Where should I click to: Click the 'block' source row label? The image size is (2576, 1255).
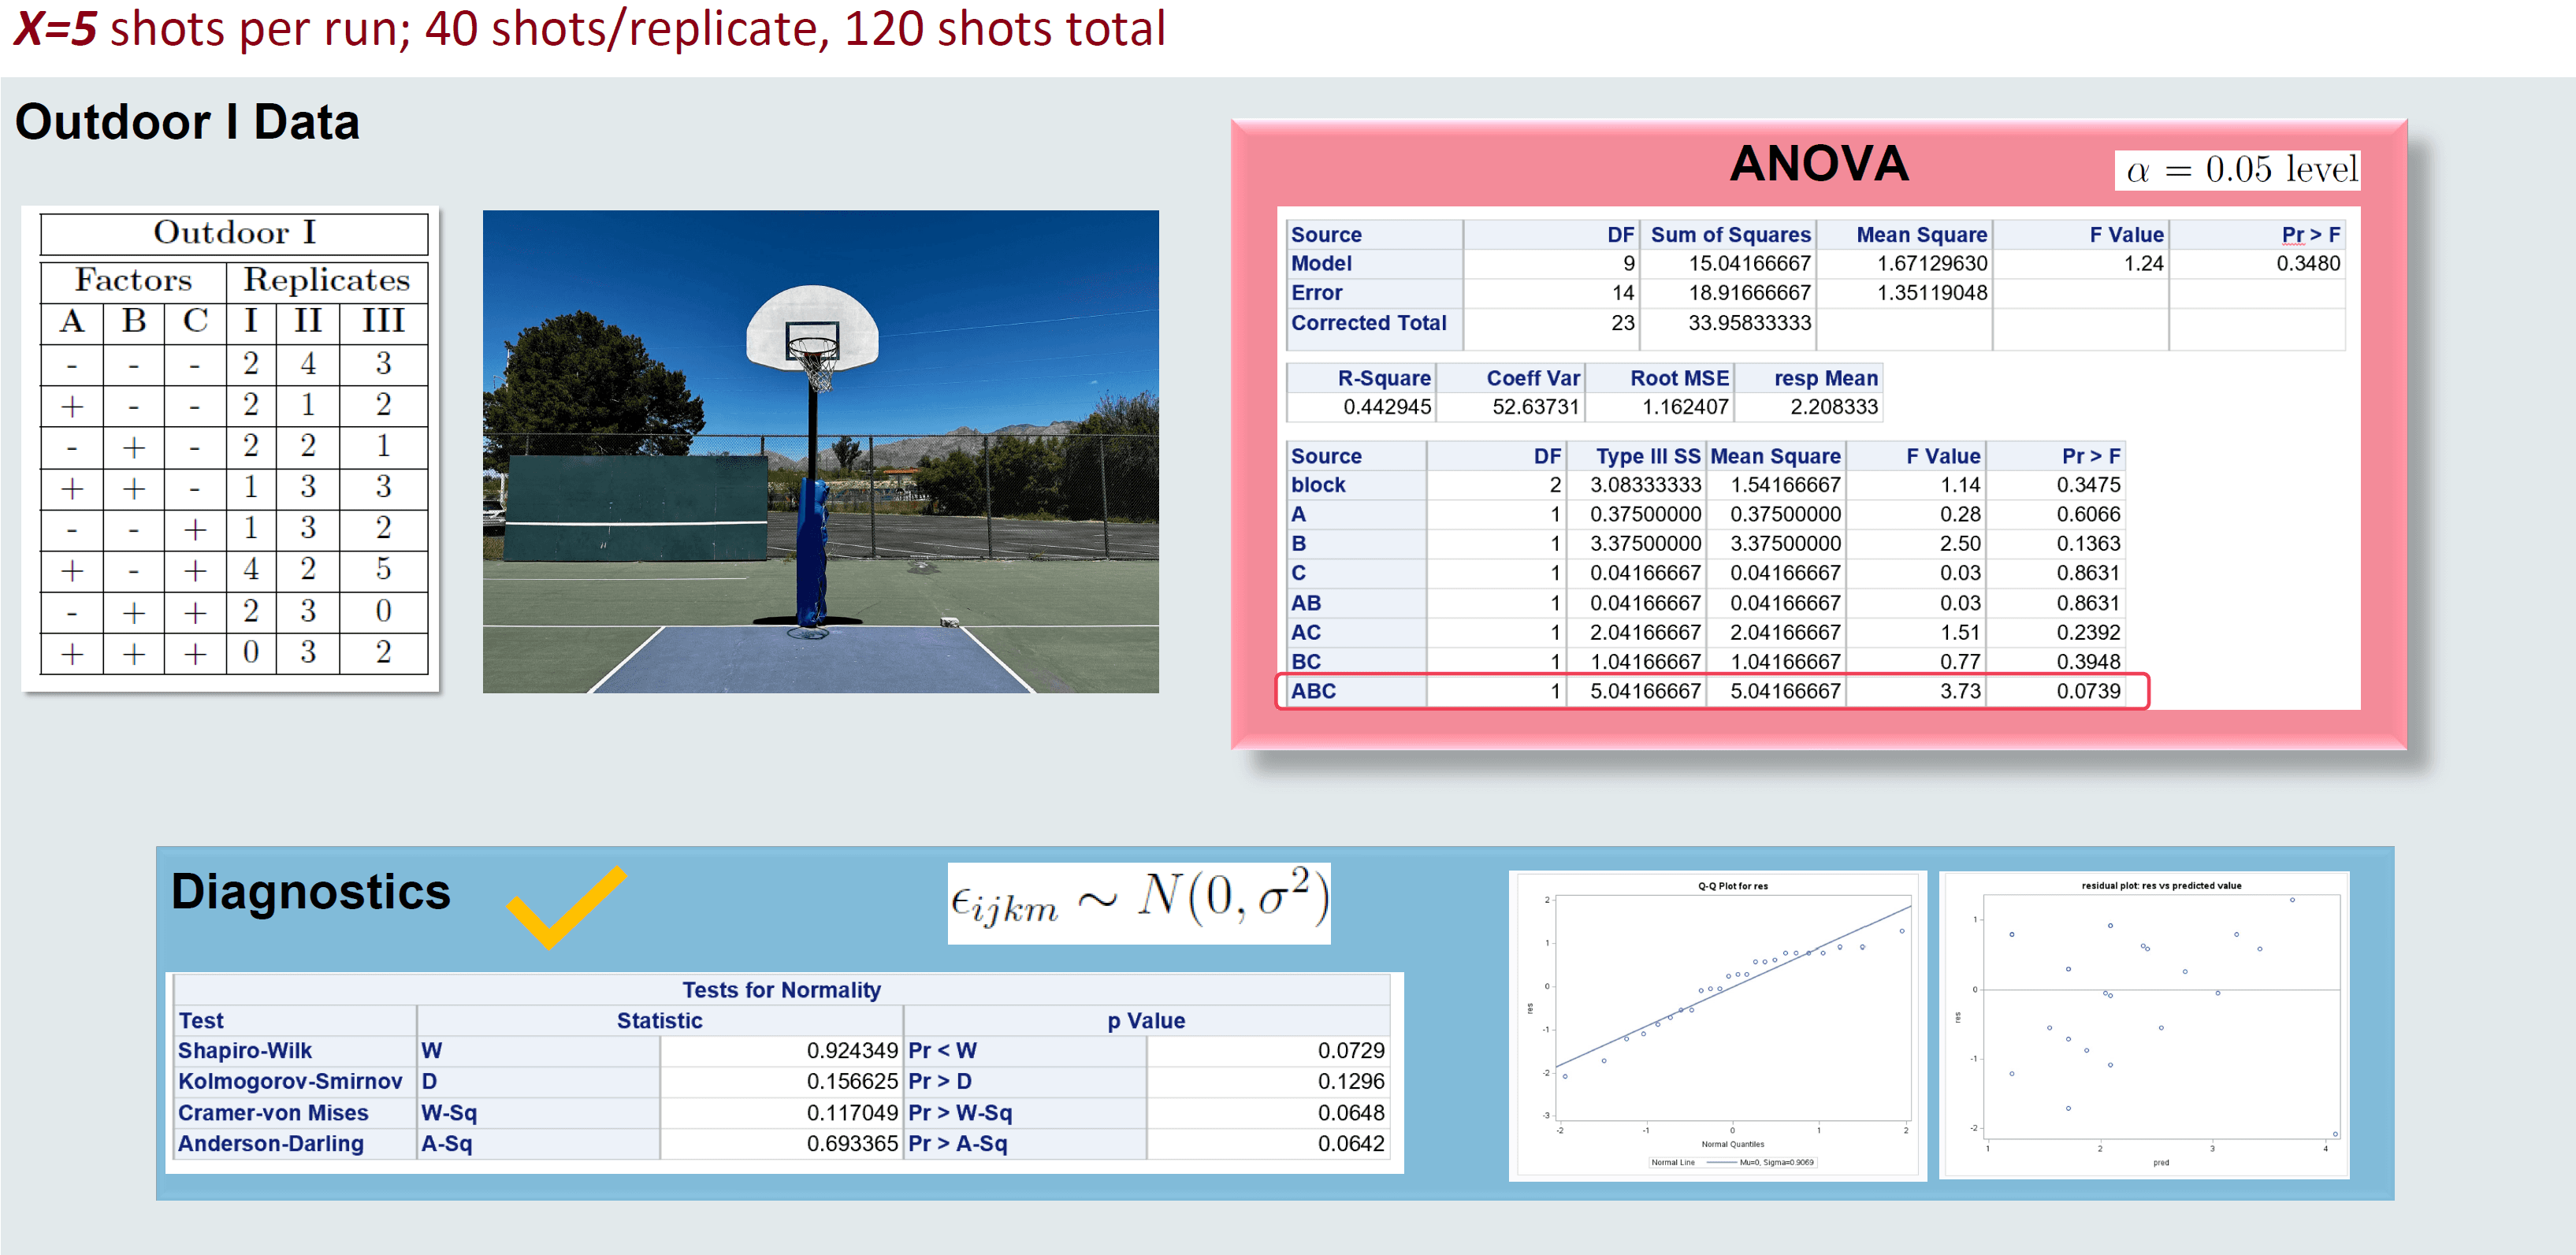pos(1317,485)
